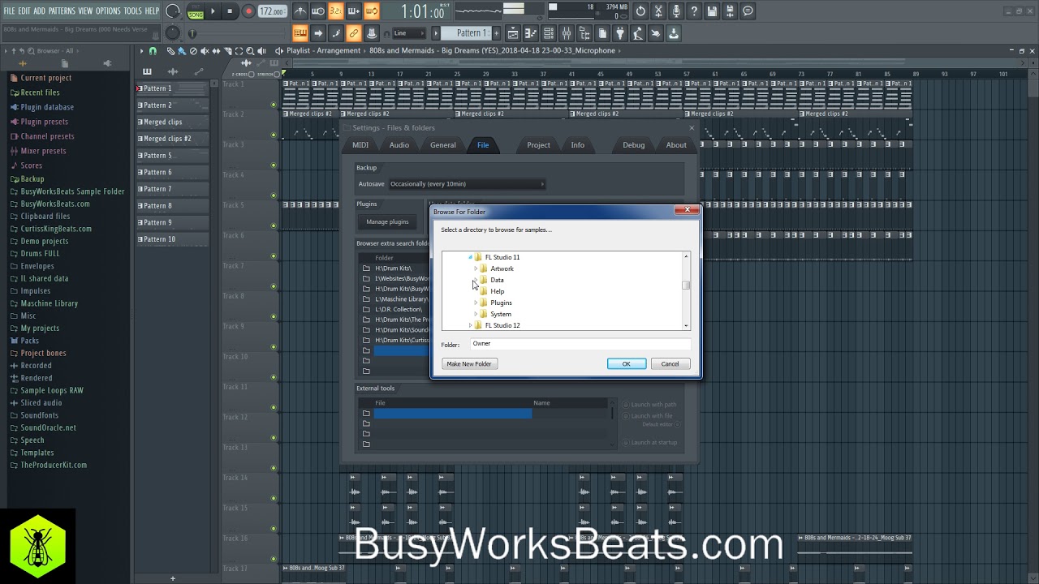This screenshot has width=1039, height=584.
Task: Open the Piano roll view icon
Action: coord(531,33)
